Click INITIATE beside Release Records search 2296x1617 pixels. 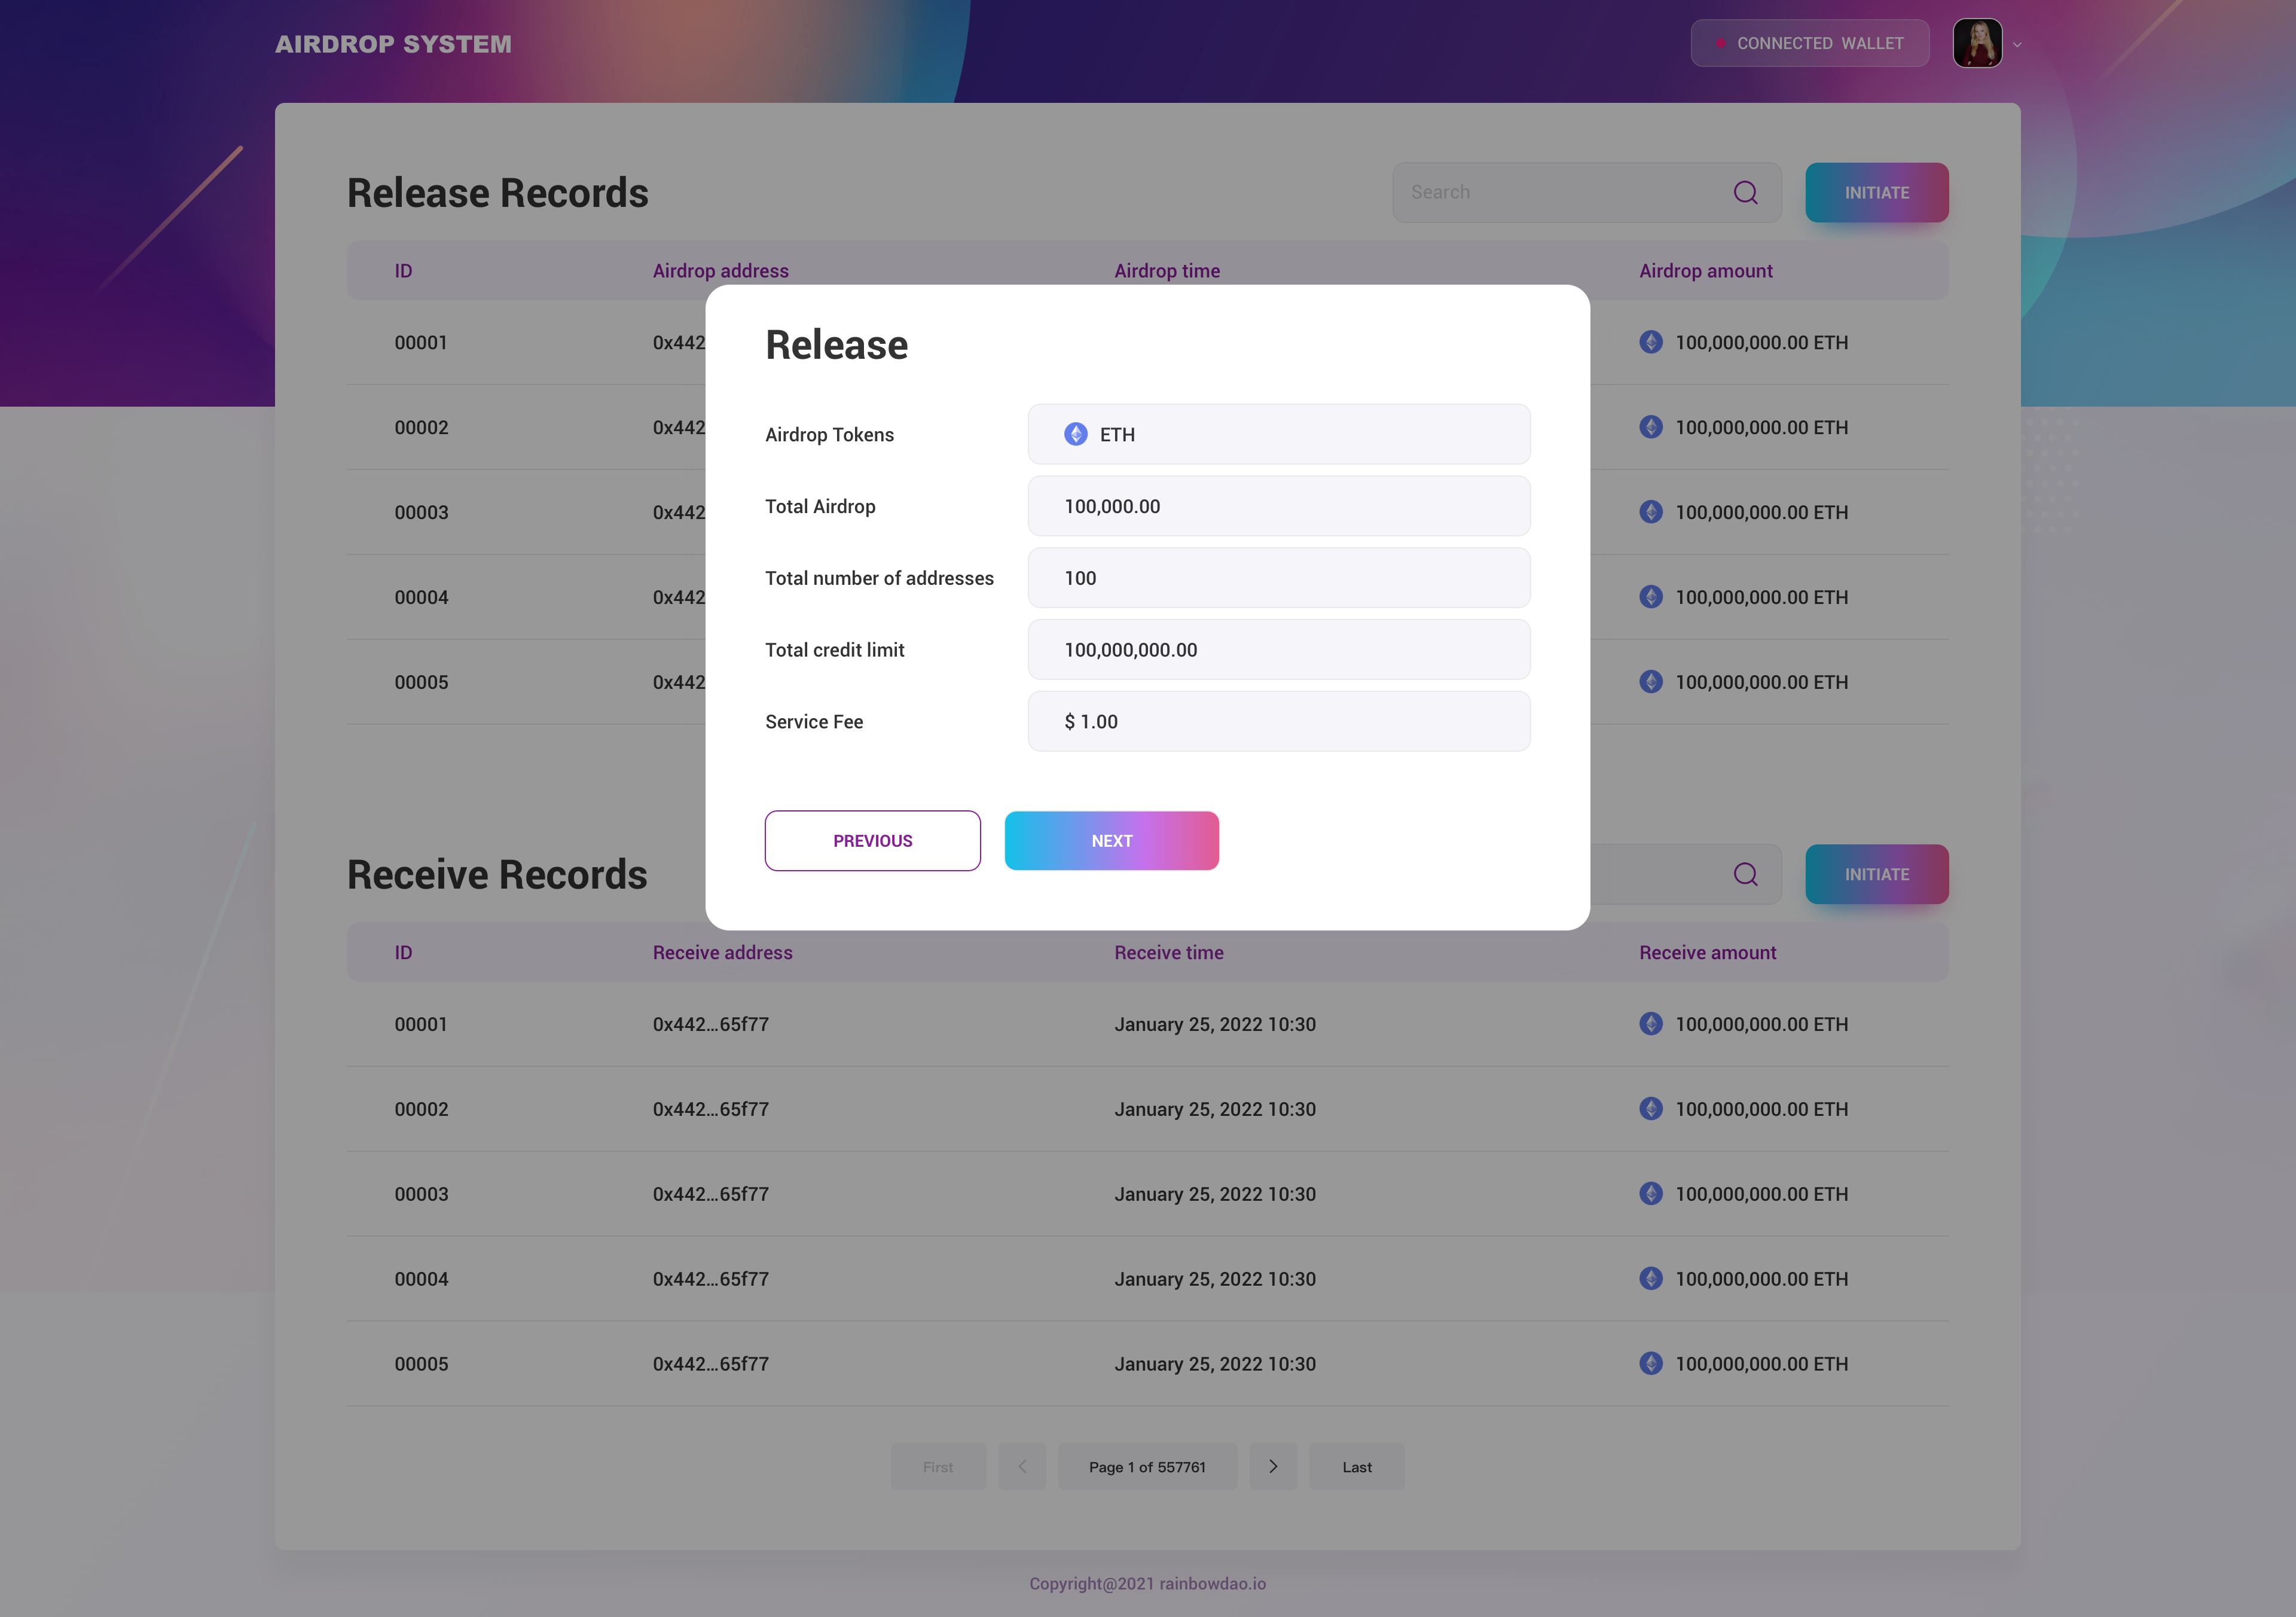pos(1876,192)
